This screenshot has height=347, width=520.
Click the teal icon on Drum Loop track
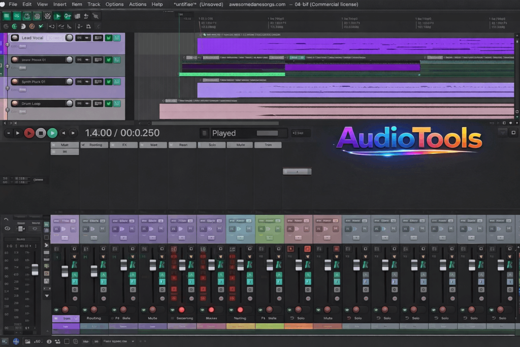117,104
